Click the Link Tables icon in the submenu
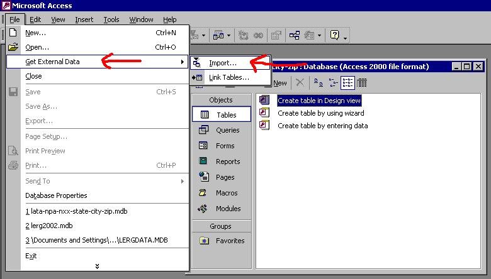Viewport: 491px width, 279px height. tap(197, 77)
